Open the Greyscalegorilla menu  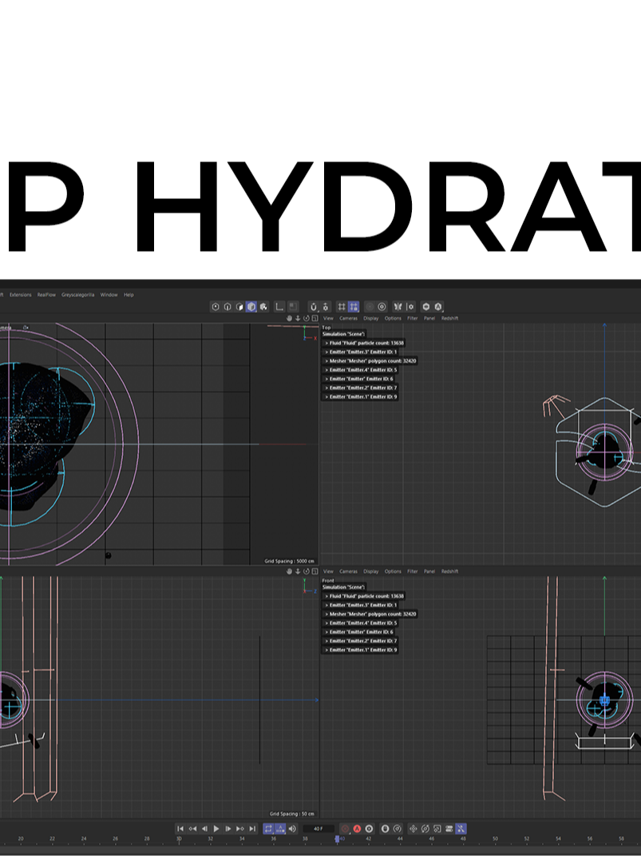(78, 295)
